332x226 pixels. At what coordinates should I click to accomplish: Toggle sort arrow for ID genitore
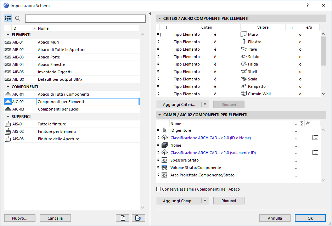pyautogui.click(x=296, y=130)
